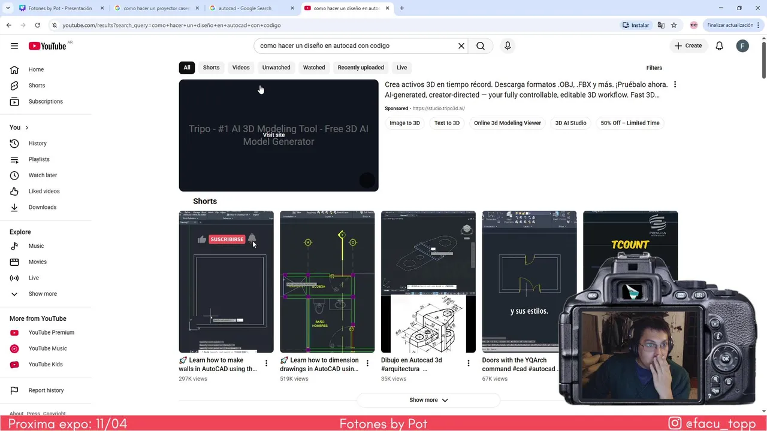Select the Unwatched filter chip

coord(276,68)
